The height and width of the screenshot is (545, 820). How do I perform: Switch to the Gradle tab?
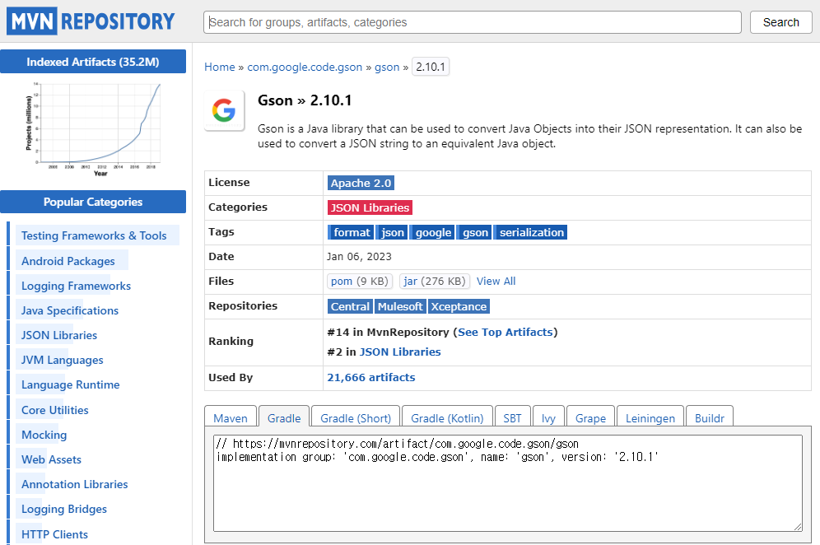tap(284, 418)
